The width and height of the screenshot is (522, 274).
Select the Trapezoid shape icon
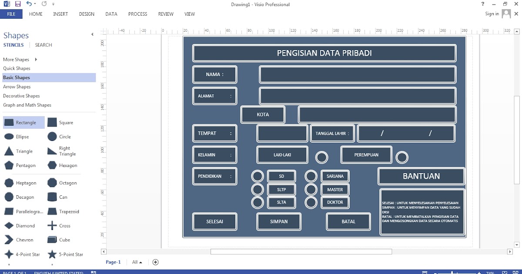tap(53, 211)
